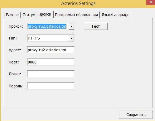Focus the Адрес input field
This screenshot has height=121, width=155.
[x=51, y=50]
